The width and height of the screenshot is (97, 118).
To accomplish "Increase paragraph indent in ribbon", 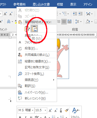I will 80,14.
